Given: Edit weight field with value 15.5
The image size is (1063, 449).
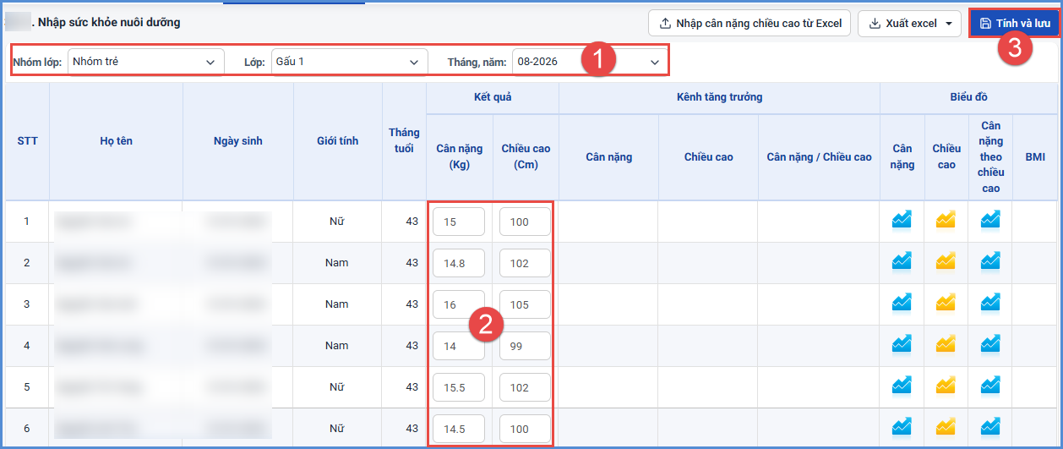Looking at the screenshot, I should 459,387.
